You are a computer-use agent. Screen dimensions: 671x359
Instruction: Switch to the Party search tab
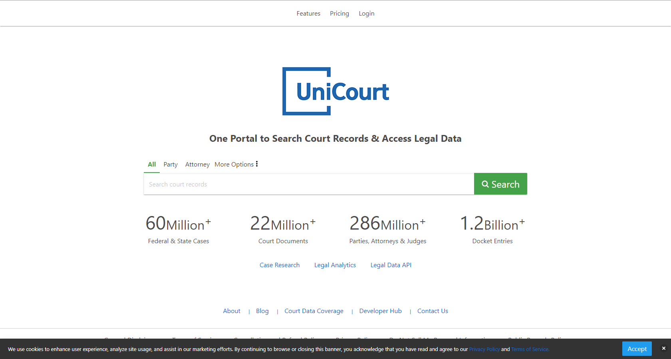click(171, 165)
